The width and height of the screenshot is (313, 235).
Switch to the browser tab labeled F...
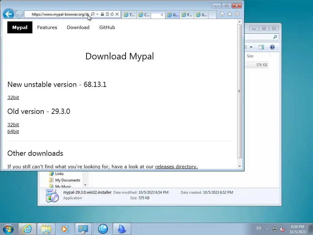(x=187, y=15)
